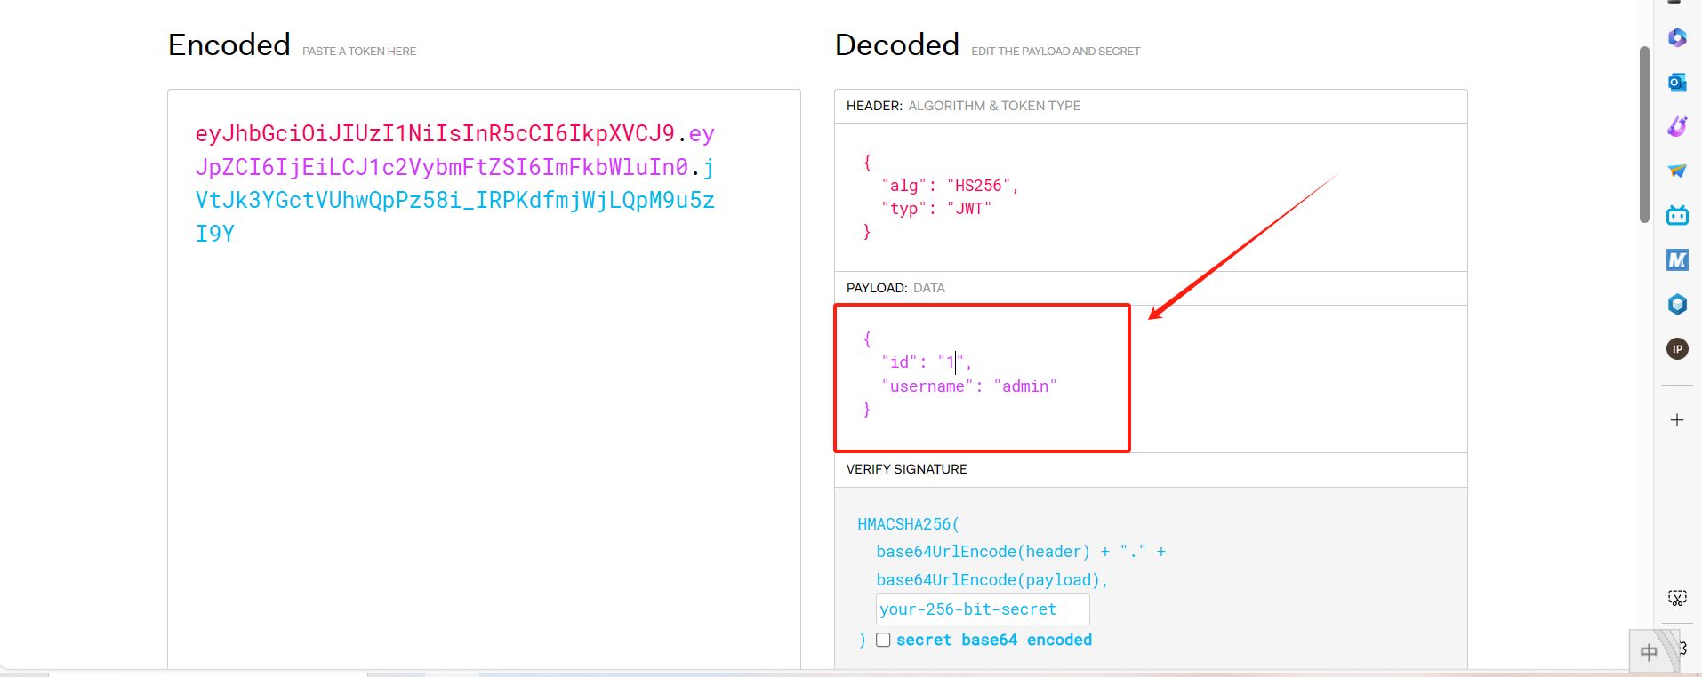The height and width of the screenshot is (677, 1702).
Task: Click base64UrlEncode(header) line
Action: coord(1021,552)
